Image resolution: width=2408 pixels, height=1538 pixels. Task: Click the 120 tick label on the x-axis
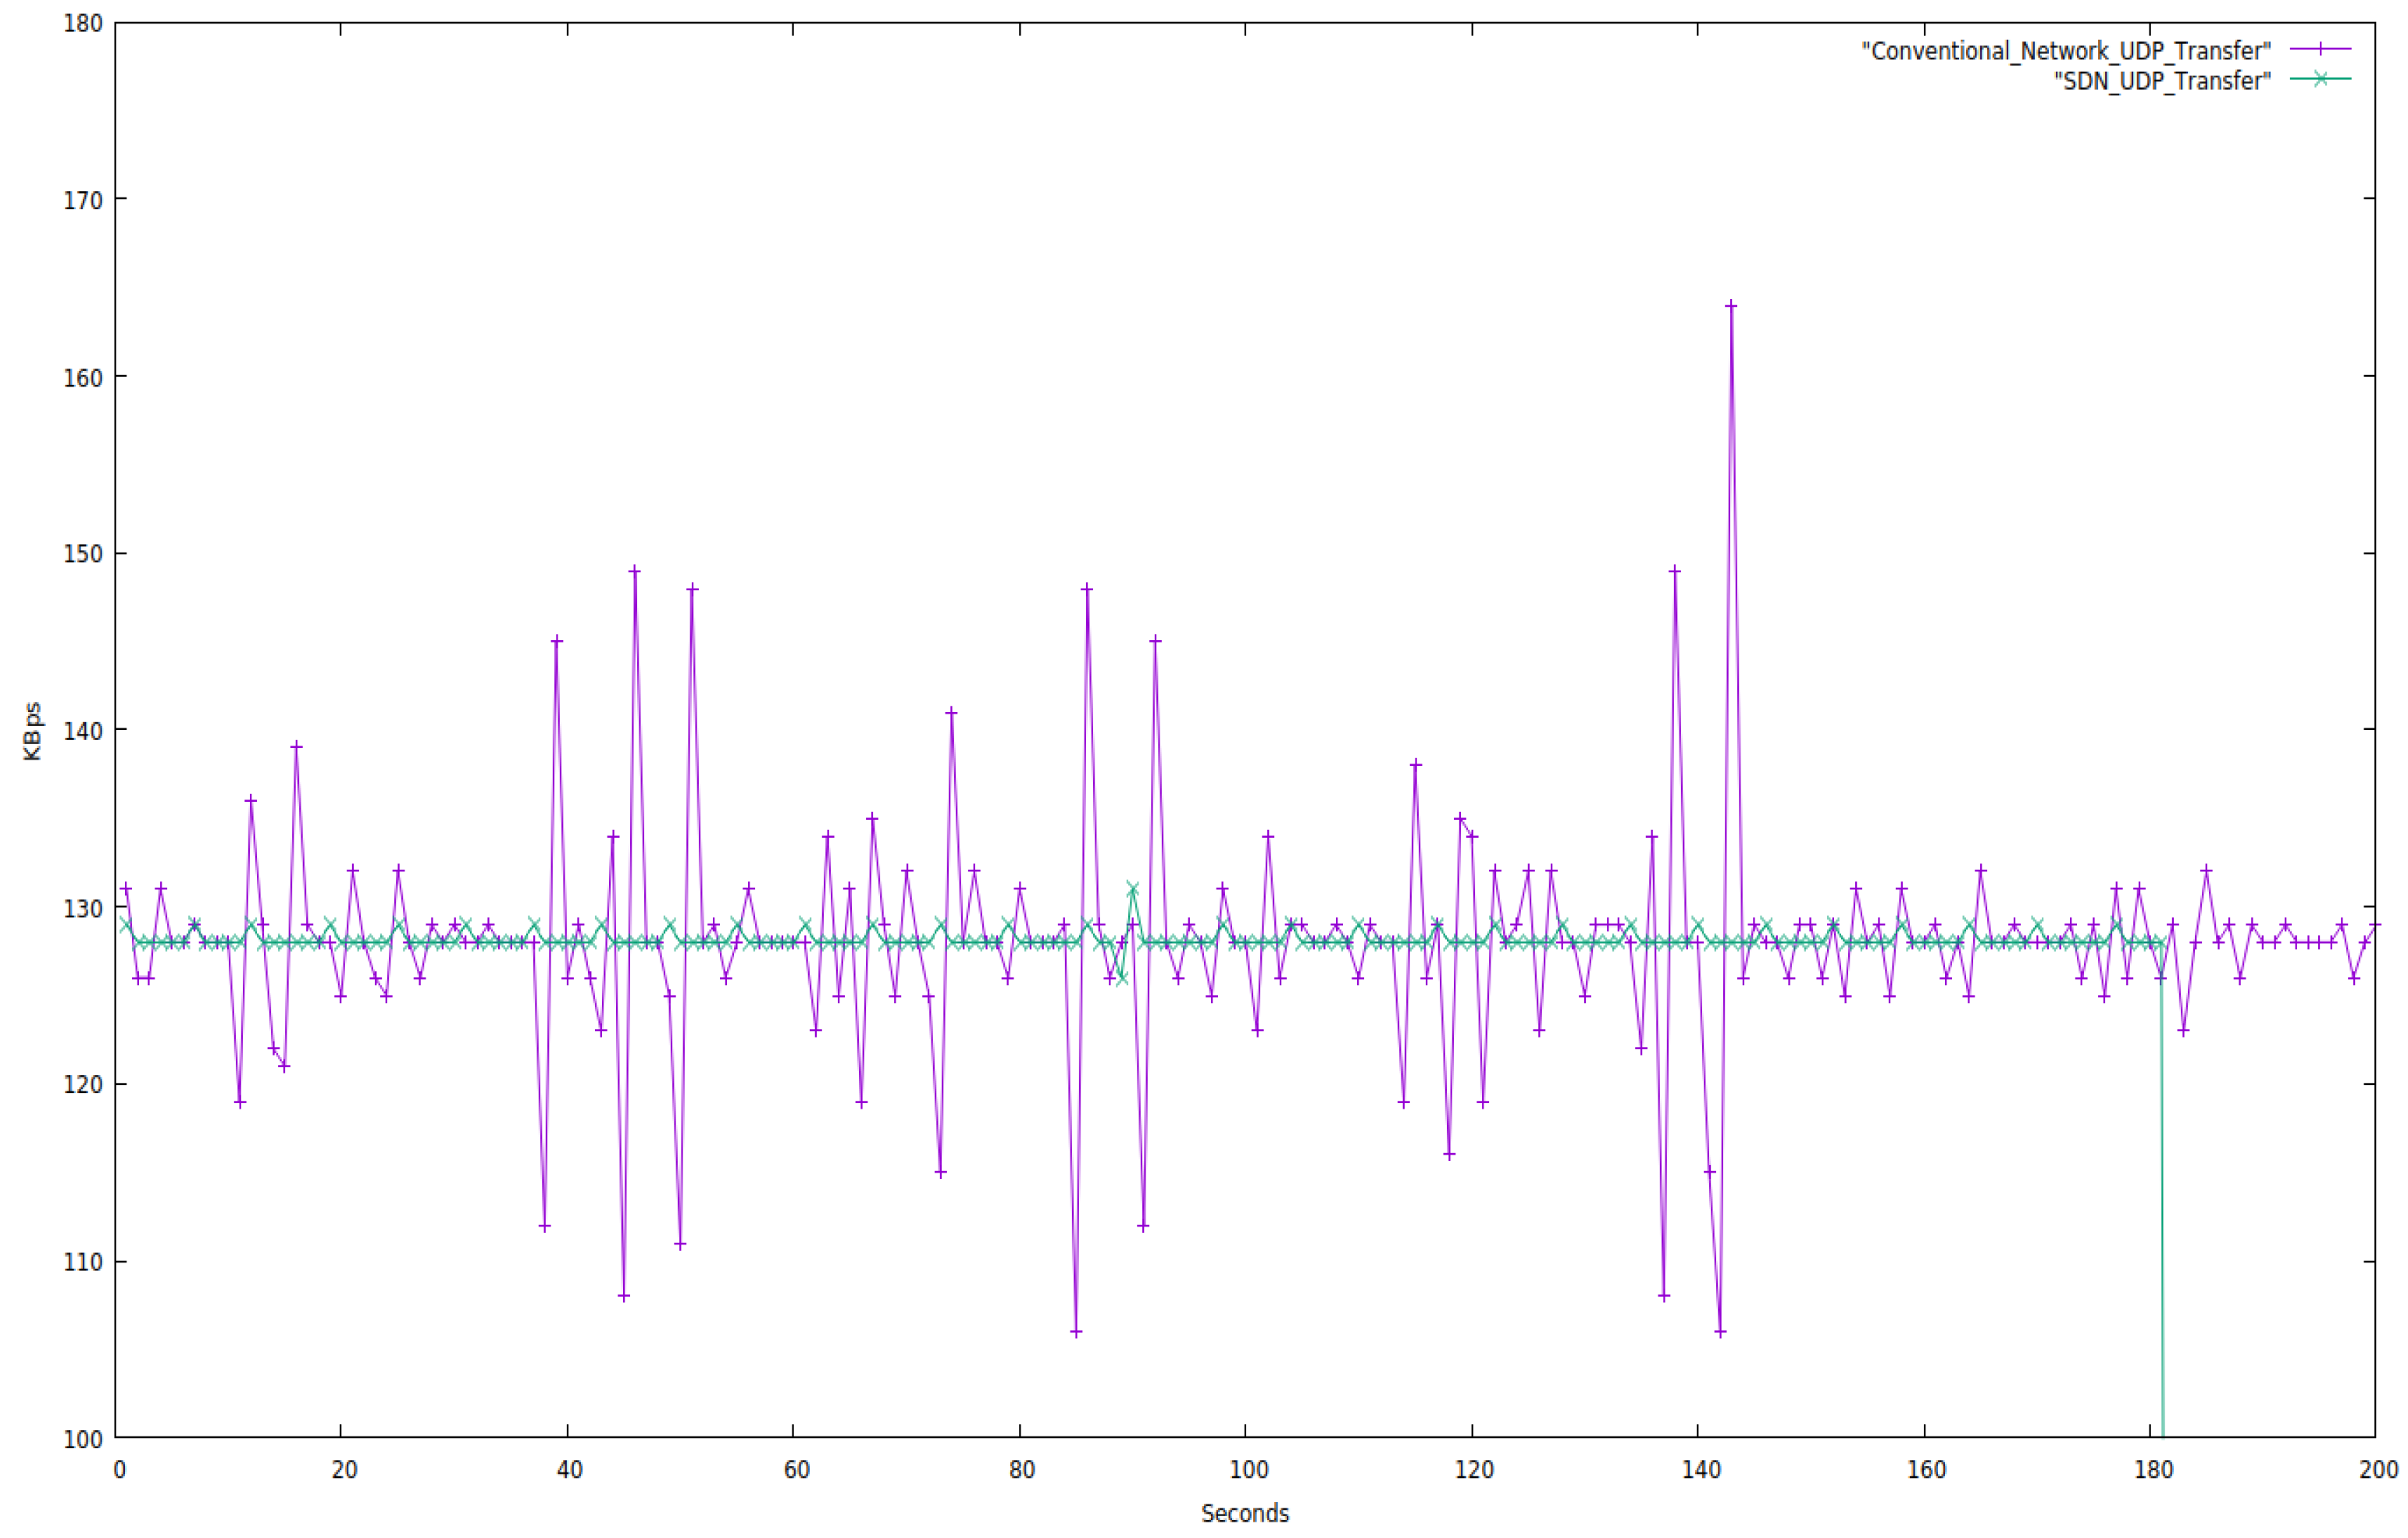pyautogui.click(x=1473, y=1470)
